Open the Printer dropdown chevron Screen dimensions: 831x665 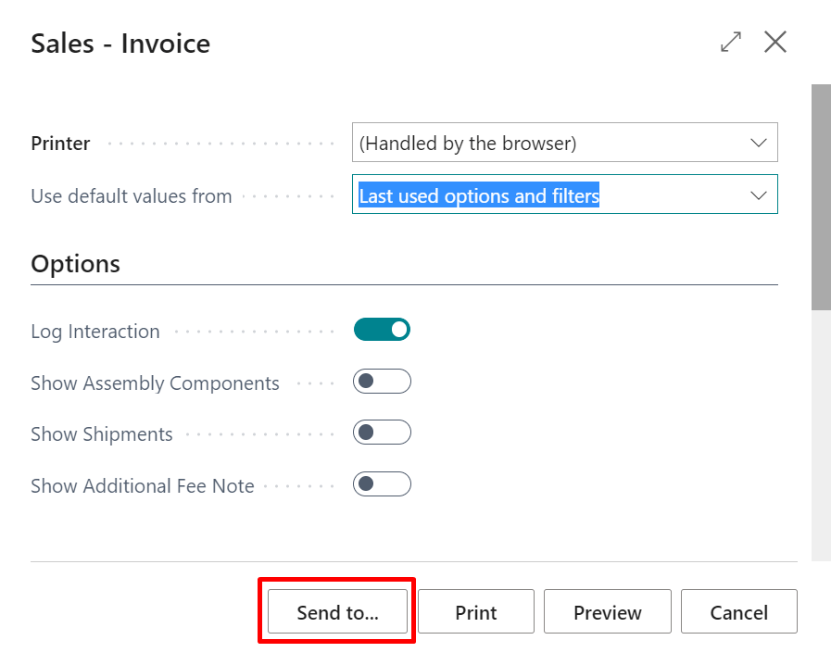point(762,143)
